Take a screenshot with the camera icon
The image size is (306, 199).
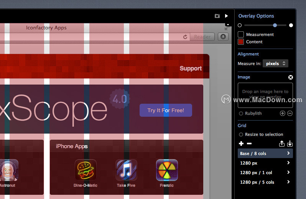[217, 16]
